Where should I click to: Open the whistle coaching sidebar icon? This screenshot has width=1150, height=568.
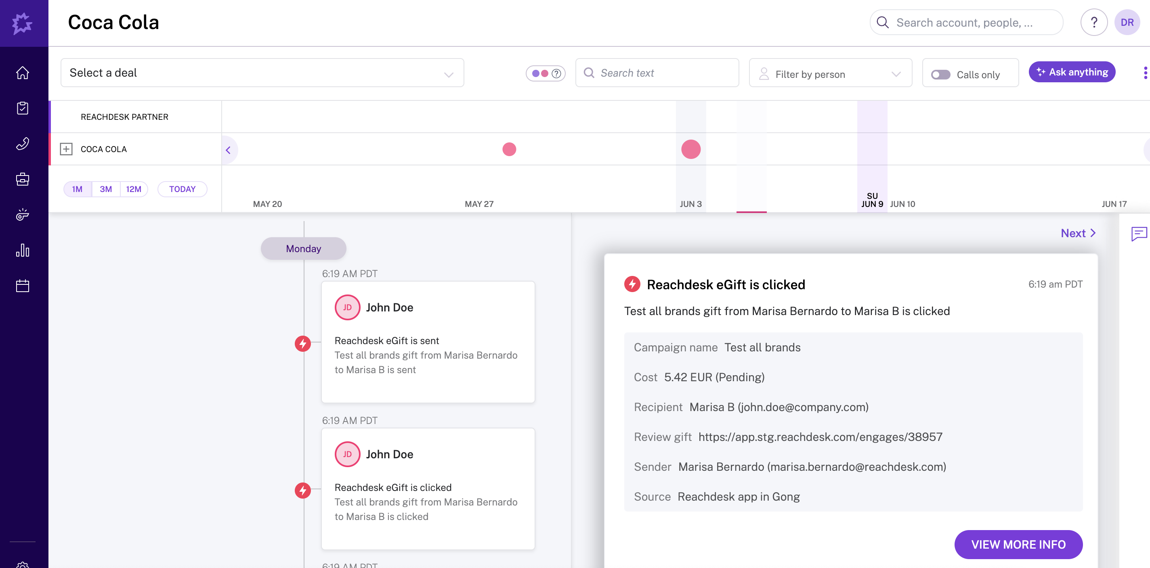tap(22, 215)
